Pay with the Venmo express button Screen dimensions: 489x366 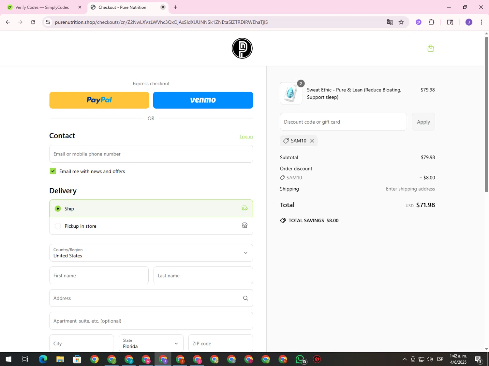[x=203, y=100]
